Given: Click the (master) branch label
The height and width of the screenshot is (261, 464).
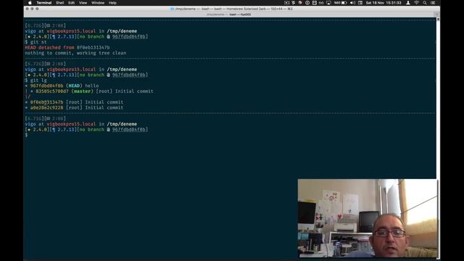Looking at the screenshot, I should tap(82, 91).
